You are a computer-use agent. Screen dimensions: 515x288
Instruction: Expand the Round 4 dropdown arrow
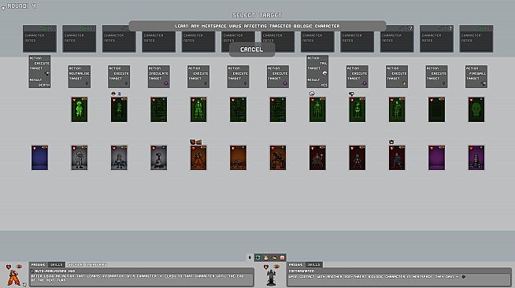pos(3,8)
